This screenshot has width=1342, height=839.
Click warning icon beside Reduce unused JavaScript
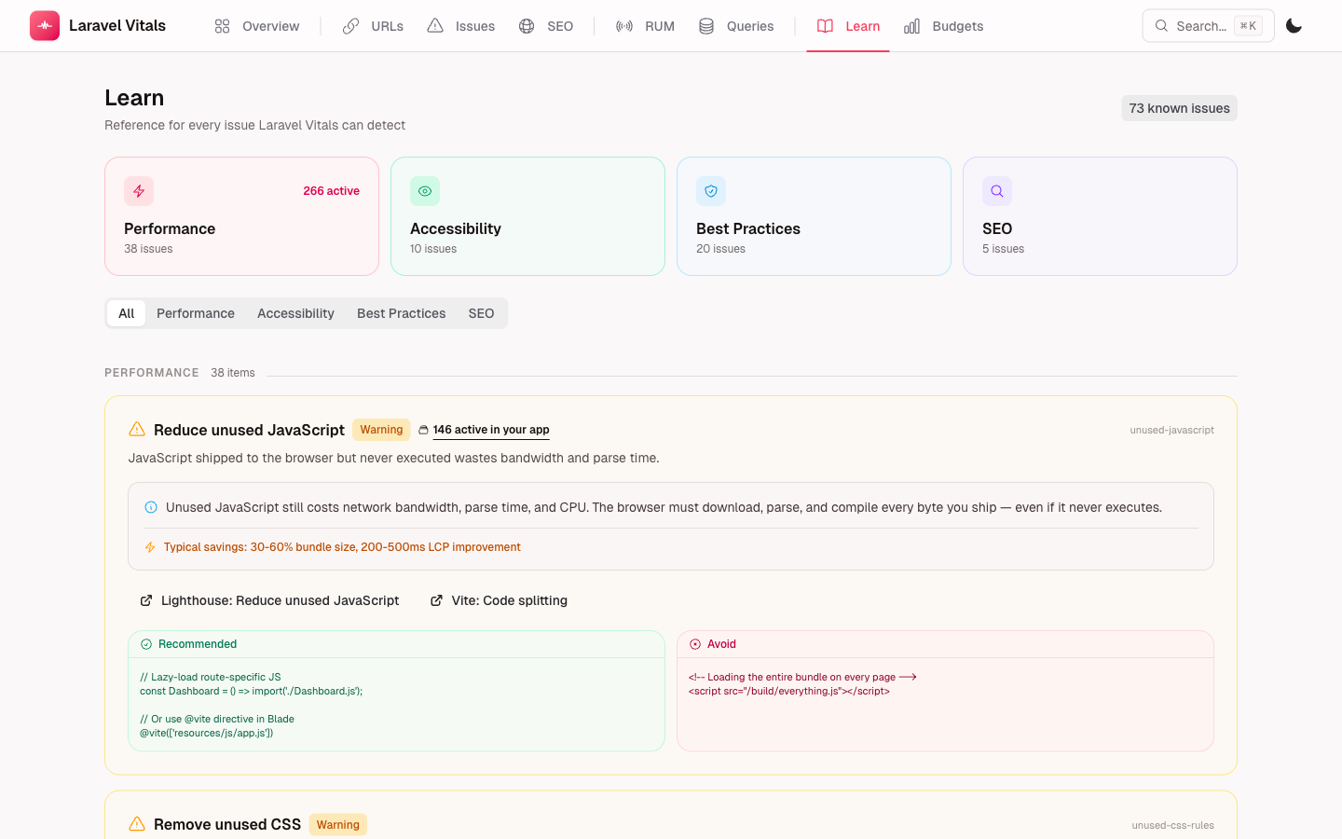click(x=137, y=429)
